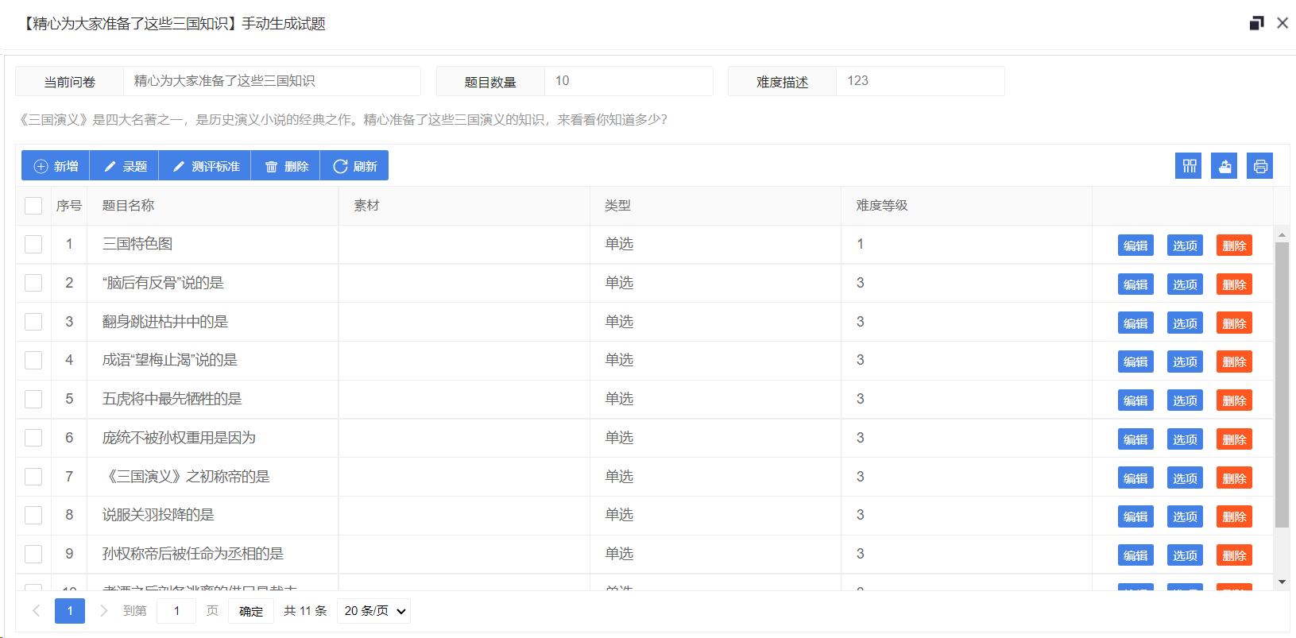
Task: Click the 难度描述 input field
Action: (x=920, y=81)
